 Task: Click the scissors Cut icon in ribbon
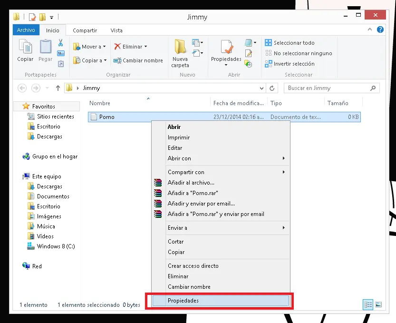61,43
